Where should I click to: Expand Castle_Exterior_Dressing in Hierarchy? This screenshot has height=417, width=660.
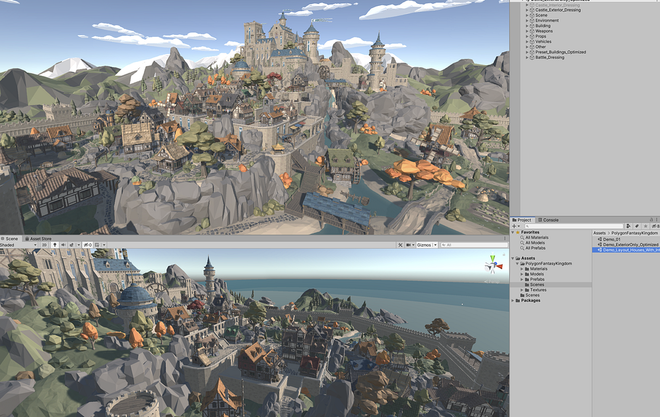pyautogui.click(x=527, y=10)
